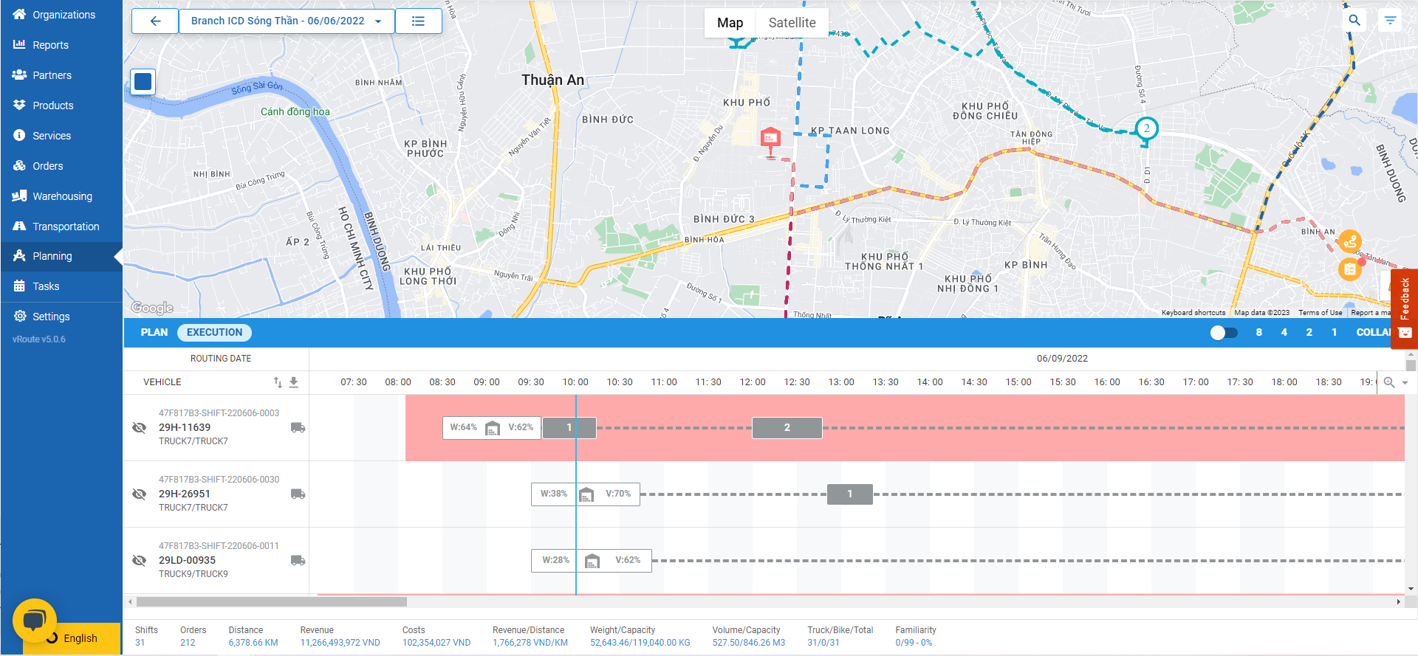Click the horizontal timeline scrollbar
Viewport: 1418px width, 656px height.
pyautogui.click(x=272, y=602)
